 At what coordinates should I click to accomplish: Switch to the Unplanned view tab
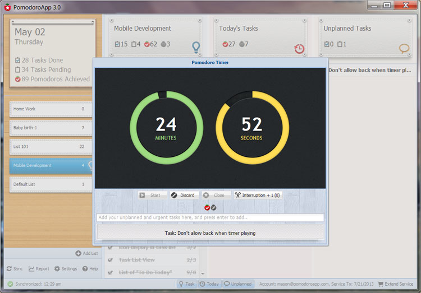click(x=238, y=284)
